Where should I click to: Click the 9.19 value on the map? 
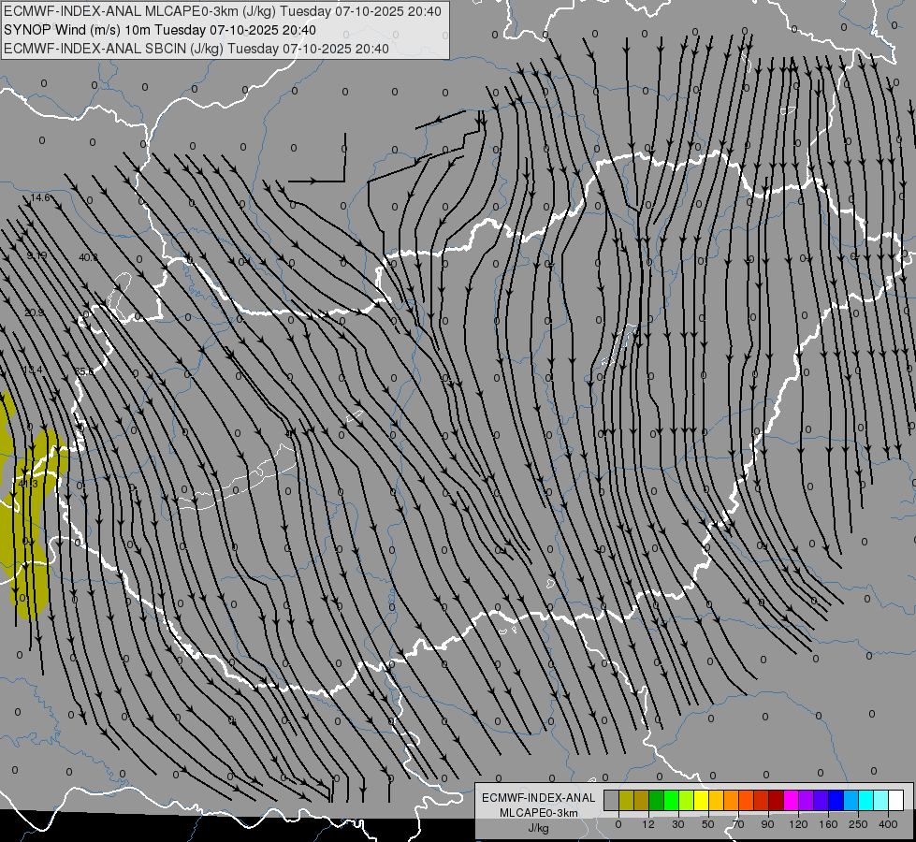pos(36,255)
